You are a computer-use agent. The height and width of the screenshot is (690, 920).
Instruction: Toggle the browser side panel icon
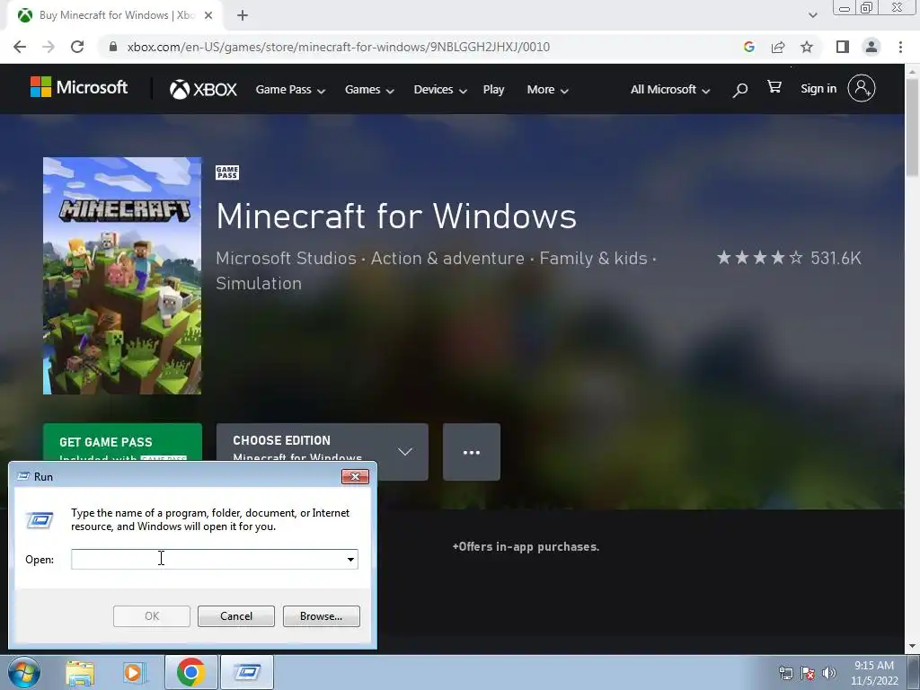(x=843, y=47)
